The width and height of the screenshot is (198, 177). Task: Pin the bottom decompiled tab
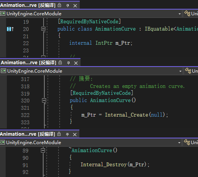67,134
